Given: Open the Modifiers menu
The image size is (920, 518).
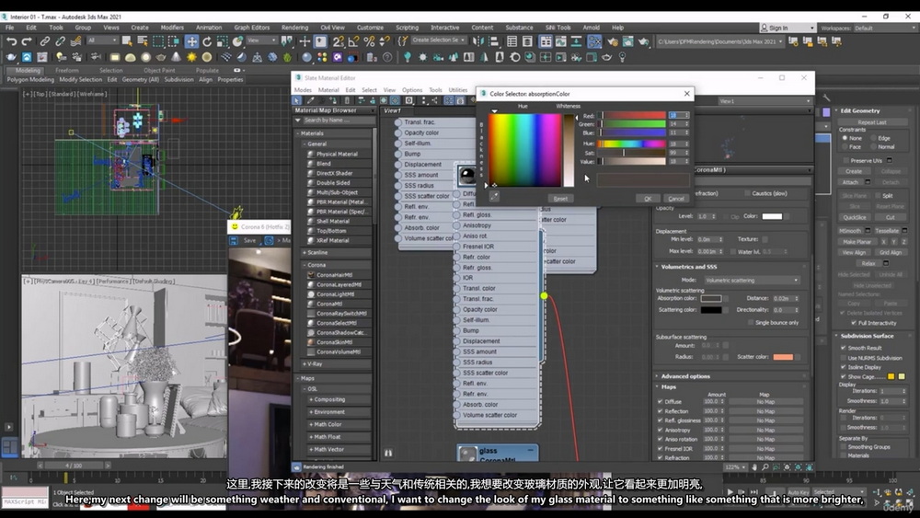Looking at the screenshot, I should pos(172,28).
